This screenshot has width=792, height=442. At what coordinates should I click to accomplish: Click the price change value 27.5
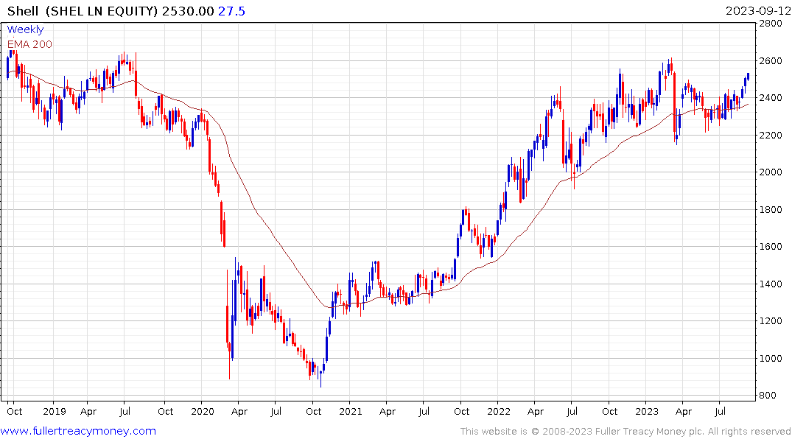(x=231, y=11)
